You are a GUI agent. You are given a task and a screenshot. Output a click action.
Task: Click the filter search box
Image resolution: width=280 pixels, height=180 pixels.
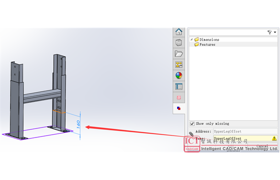(x=228, y=32)
